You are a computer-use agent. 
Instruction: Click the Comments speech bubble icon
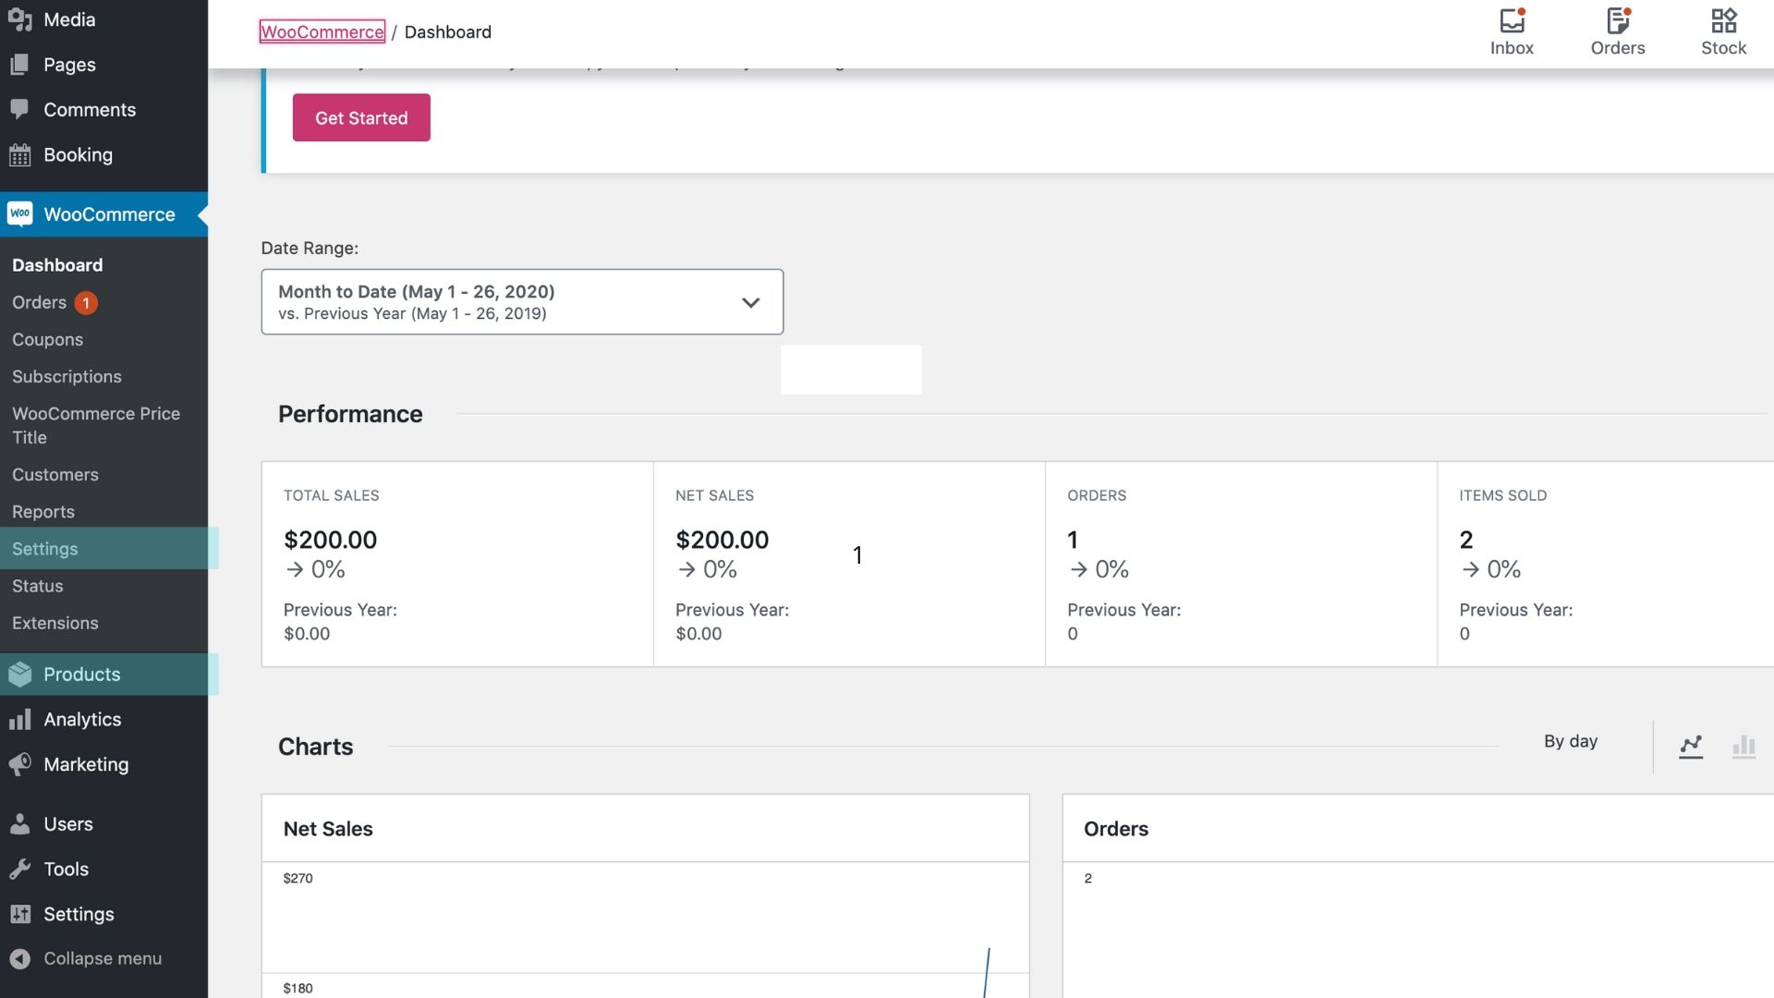point(20,110)
